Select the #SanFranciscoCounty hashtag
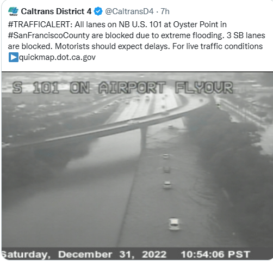This screenshot has width=273, height=261. click(x=49, y=35)
